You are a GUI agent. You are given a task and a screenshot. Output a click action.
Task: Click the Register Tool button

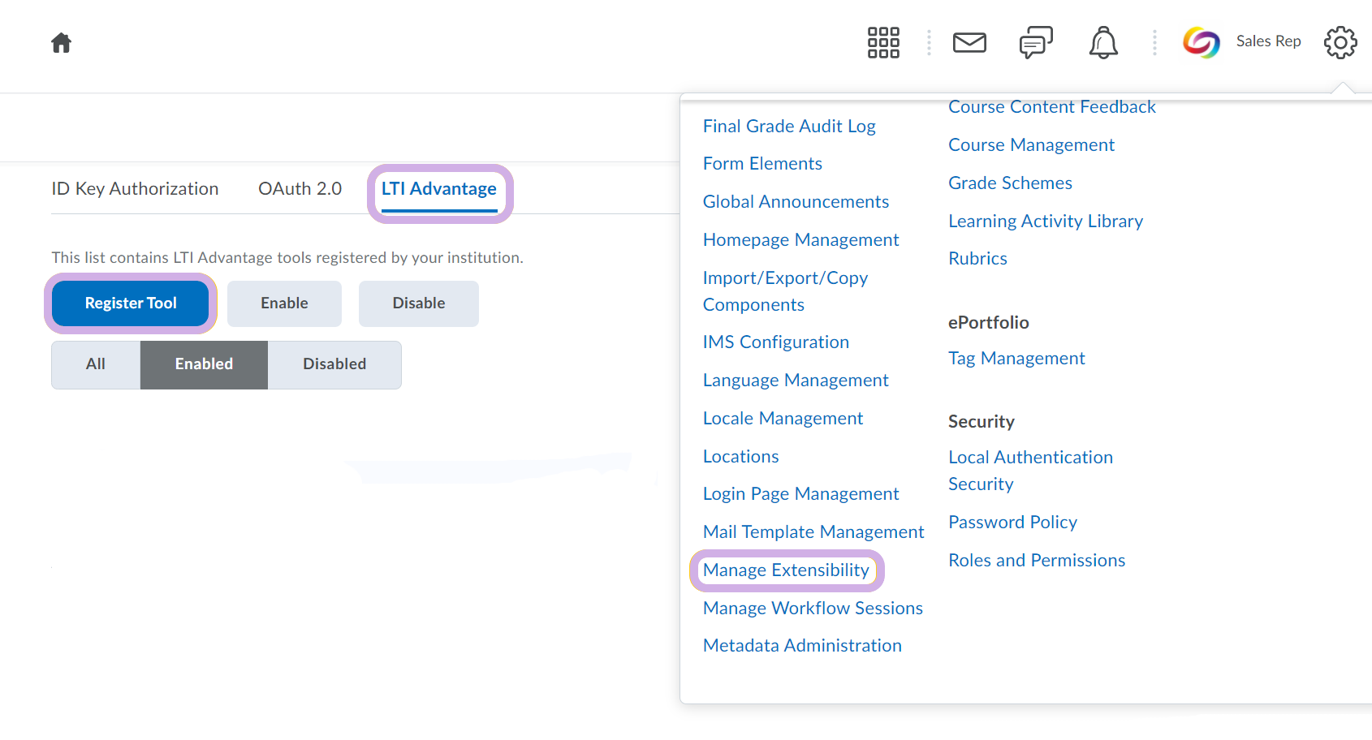click(131, 303)
